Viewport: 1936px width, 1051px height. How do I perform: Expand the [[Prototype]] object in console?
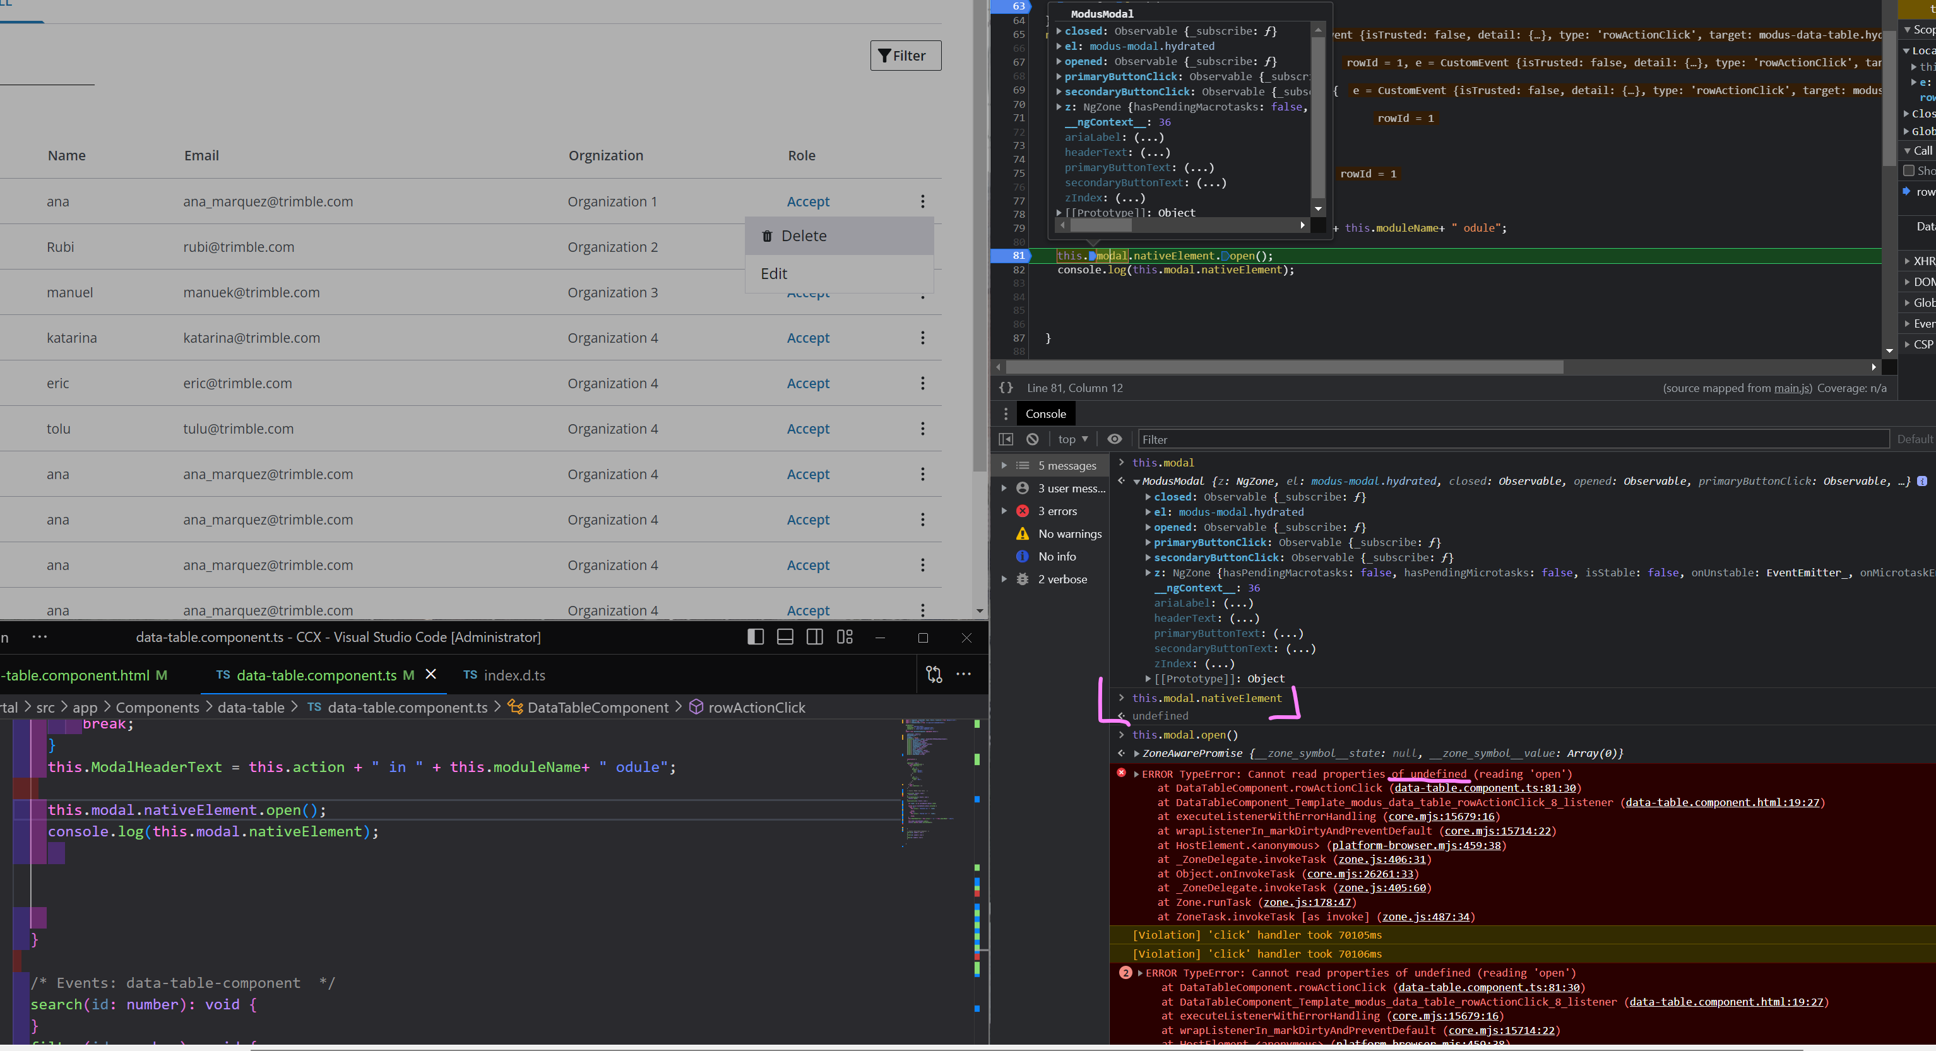[x=1147, y=678]
